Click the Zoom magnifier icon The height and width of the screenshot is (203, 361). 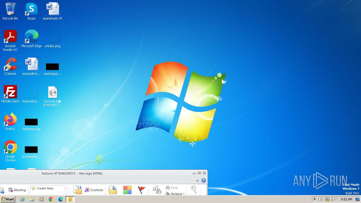(x=194, y=190)
